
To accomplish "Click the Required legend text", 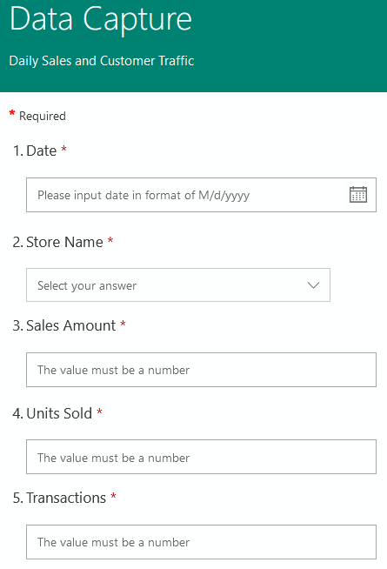I will coord(43,116).
